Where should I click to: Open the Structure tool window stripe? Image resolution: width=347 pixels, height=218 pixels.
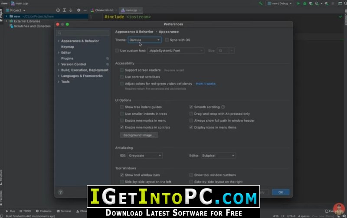[1, 177]
